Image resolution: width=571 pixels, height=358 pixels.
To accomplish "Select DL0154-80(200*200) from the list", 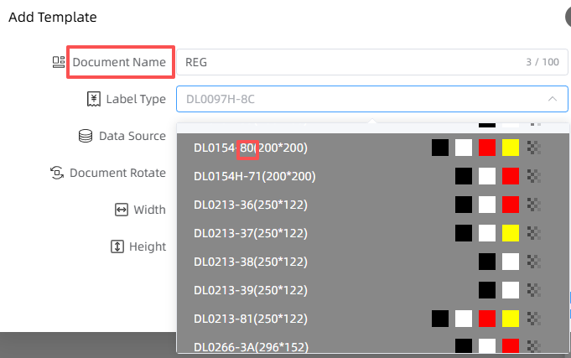I will click(x=250, y=148).
